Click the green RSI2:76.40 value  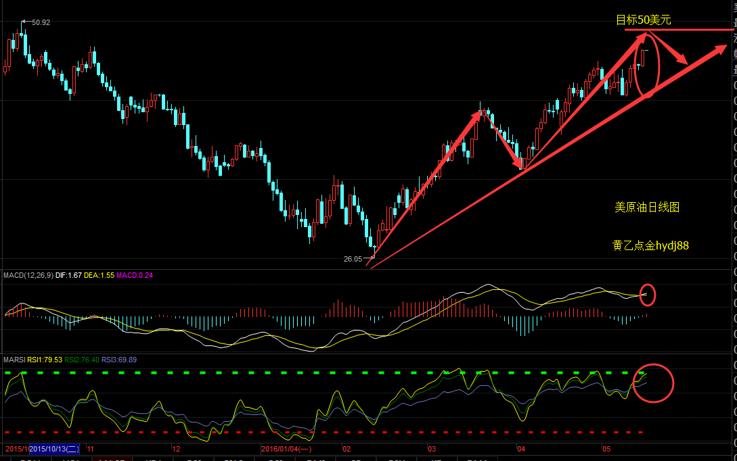click(82, 360)
